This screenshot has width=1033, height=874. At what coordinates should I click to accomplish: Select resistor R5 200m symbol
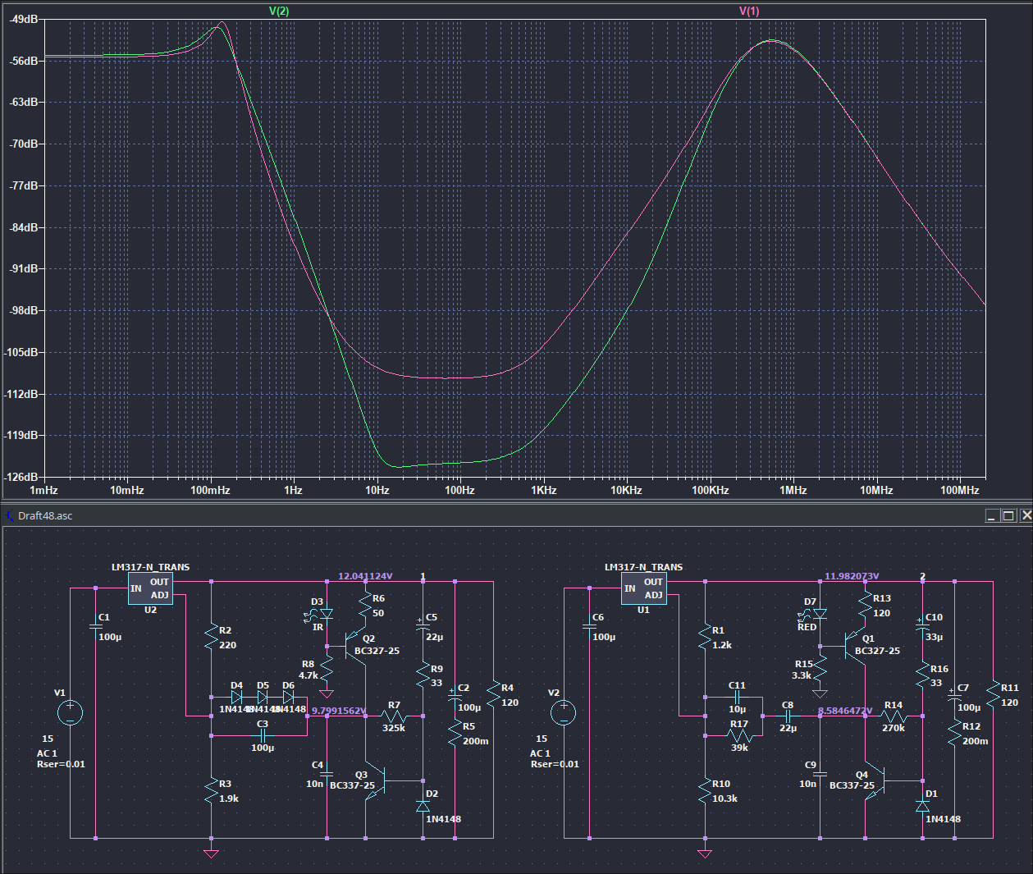point(455,733)
